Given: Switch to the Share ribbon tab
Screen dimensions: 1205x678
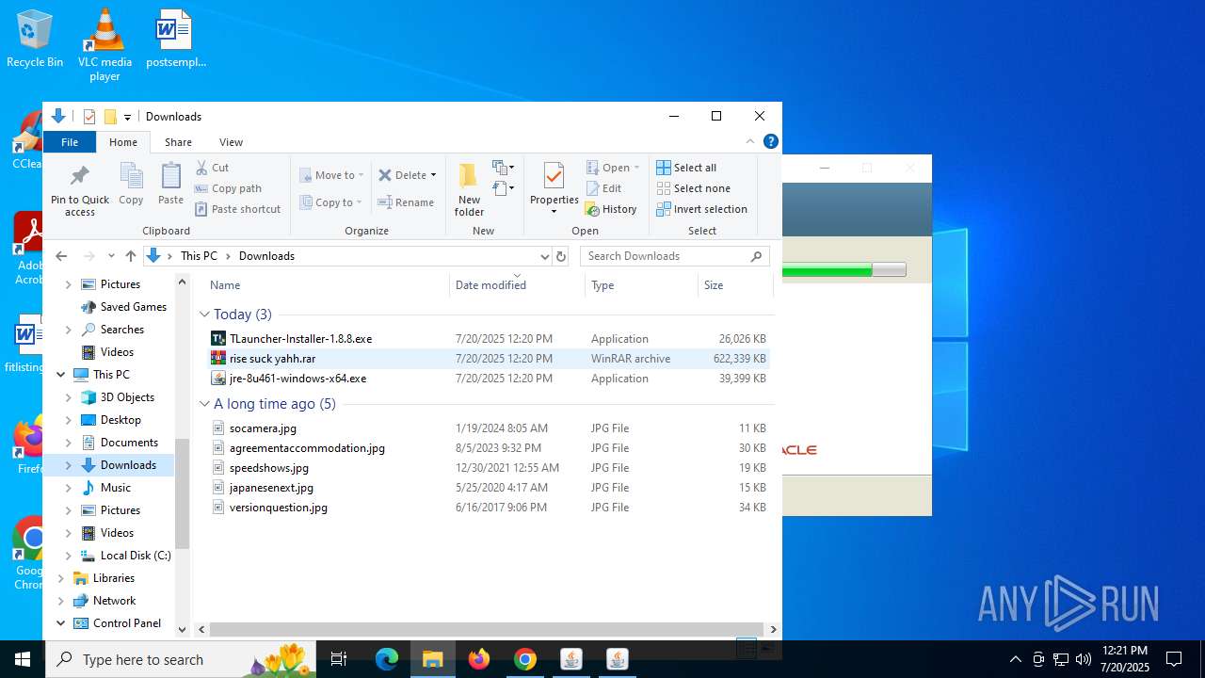Looking at the screenshot, I should pos(178,142).
